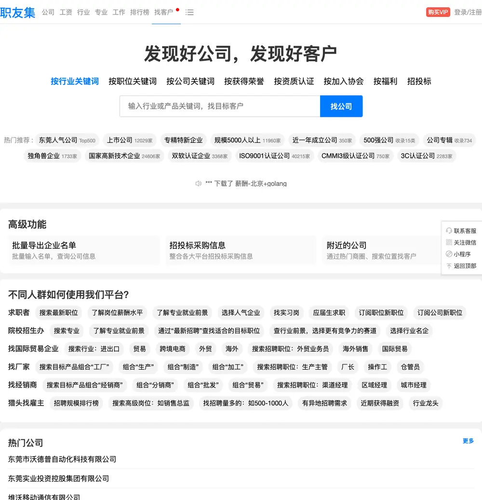The height and width of the screenshot is (500, 482).
Task: Go to the 职友集 logo homepage
Action: coord(17,13)
